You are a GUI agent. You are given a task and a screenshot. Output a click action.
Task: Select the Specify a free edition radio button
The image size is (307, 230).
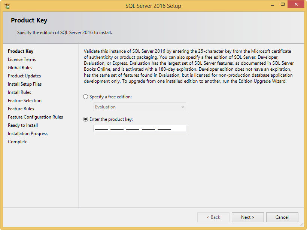tap(86, 97)
